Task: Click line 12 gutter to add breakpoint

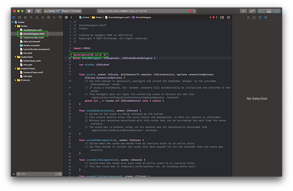Action: 70,58
